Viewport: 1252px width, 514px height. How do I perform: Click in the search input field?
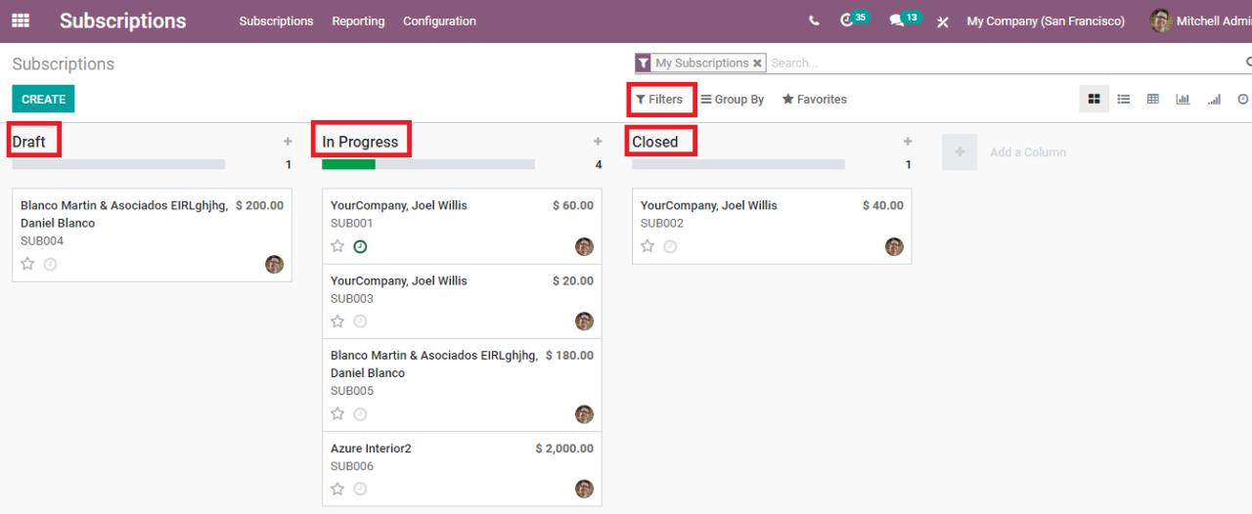point(1003,63)
